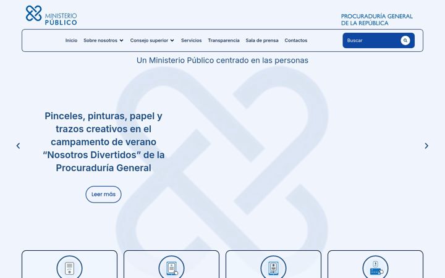Open the Pinceles, pinturas headline article
Viewport: 445px width, 278px height.
point(104,142)
